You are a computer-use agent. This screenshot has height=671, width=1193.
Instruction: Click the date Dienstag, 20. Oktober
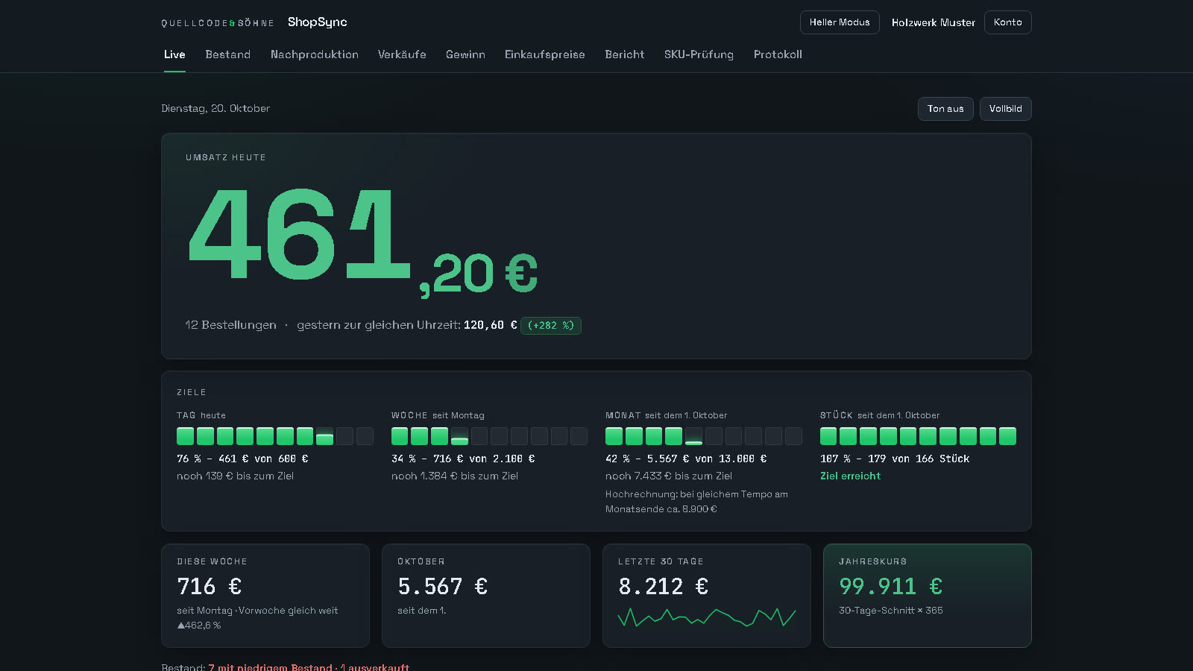(215, 109)
